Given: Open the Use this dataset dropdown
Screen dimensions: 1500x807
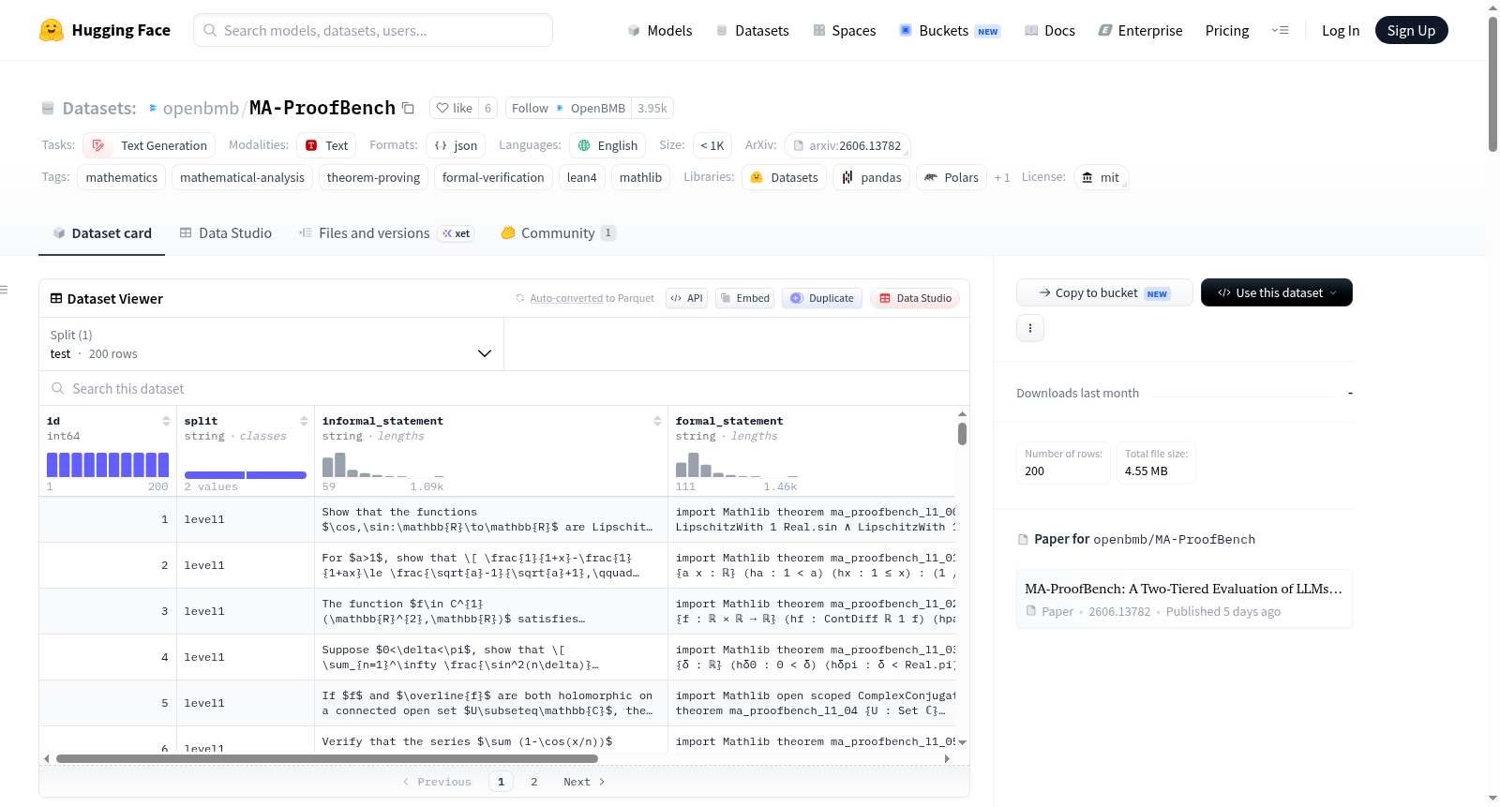Looking at the screenshot, I should (1277, 292).
